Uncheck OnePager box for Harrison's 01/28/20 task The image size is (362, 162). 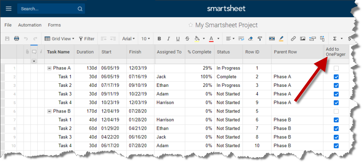[x=336, y=120]
